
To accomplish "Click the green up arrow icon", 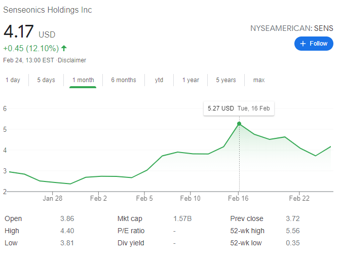I will click(64, 48).
